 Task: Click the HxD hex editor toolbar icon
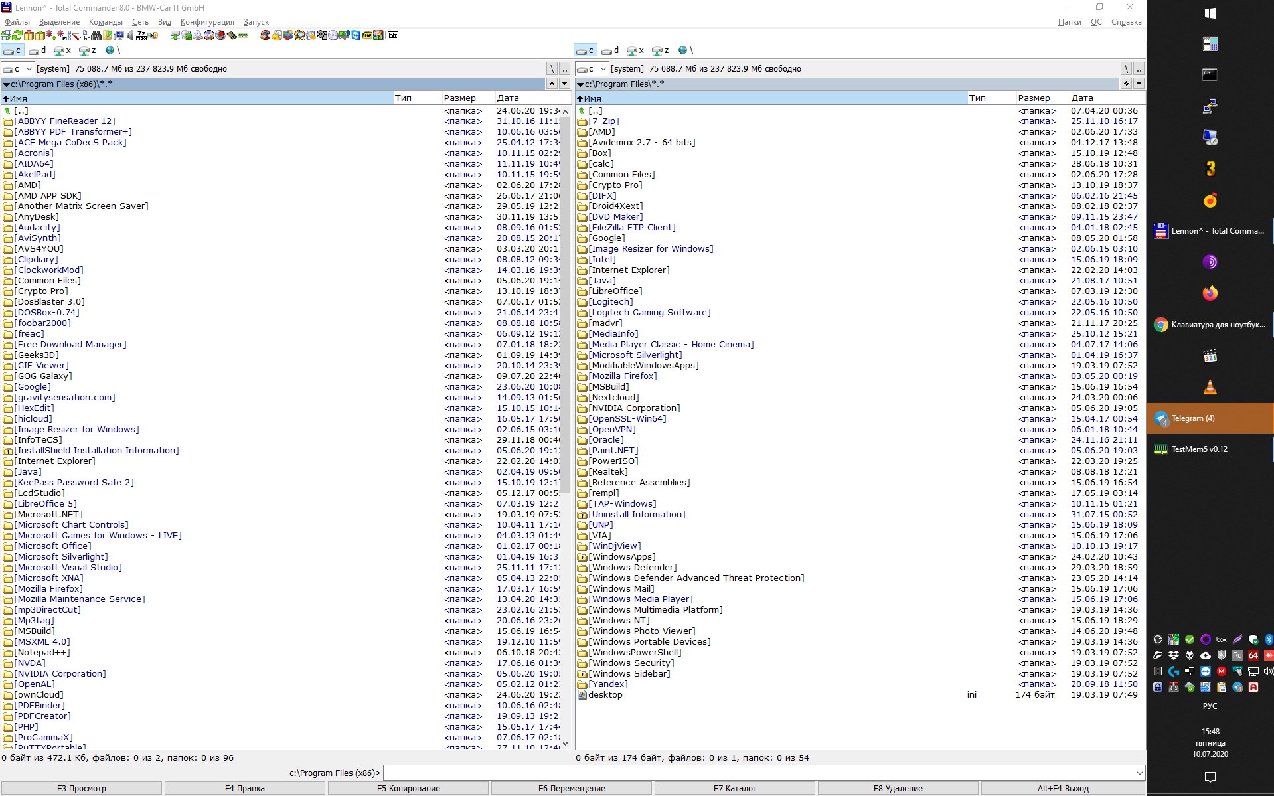click(153, 35)
